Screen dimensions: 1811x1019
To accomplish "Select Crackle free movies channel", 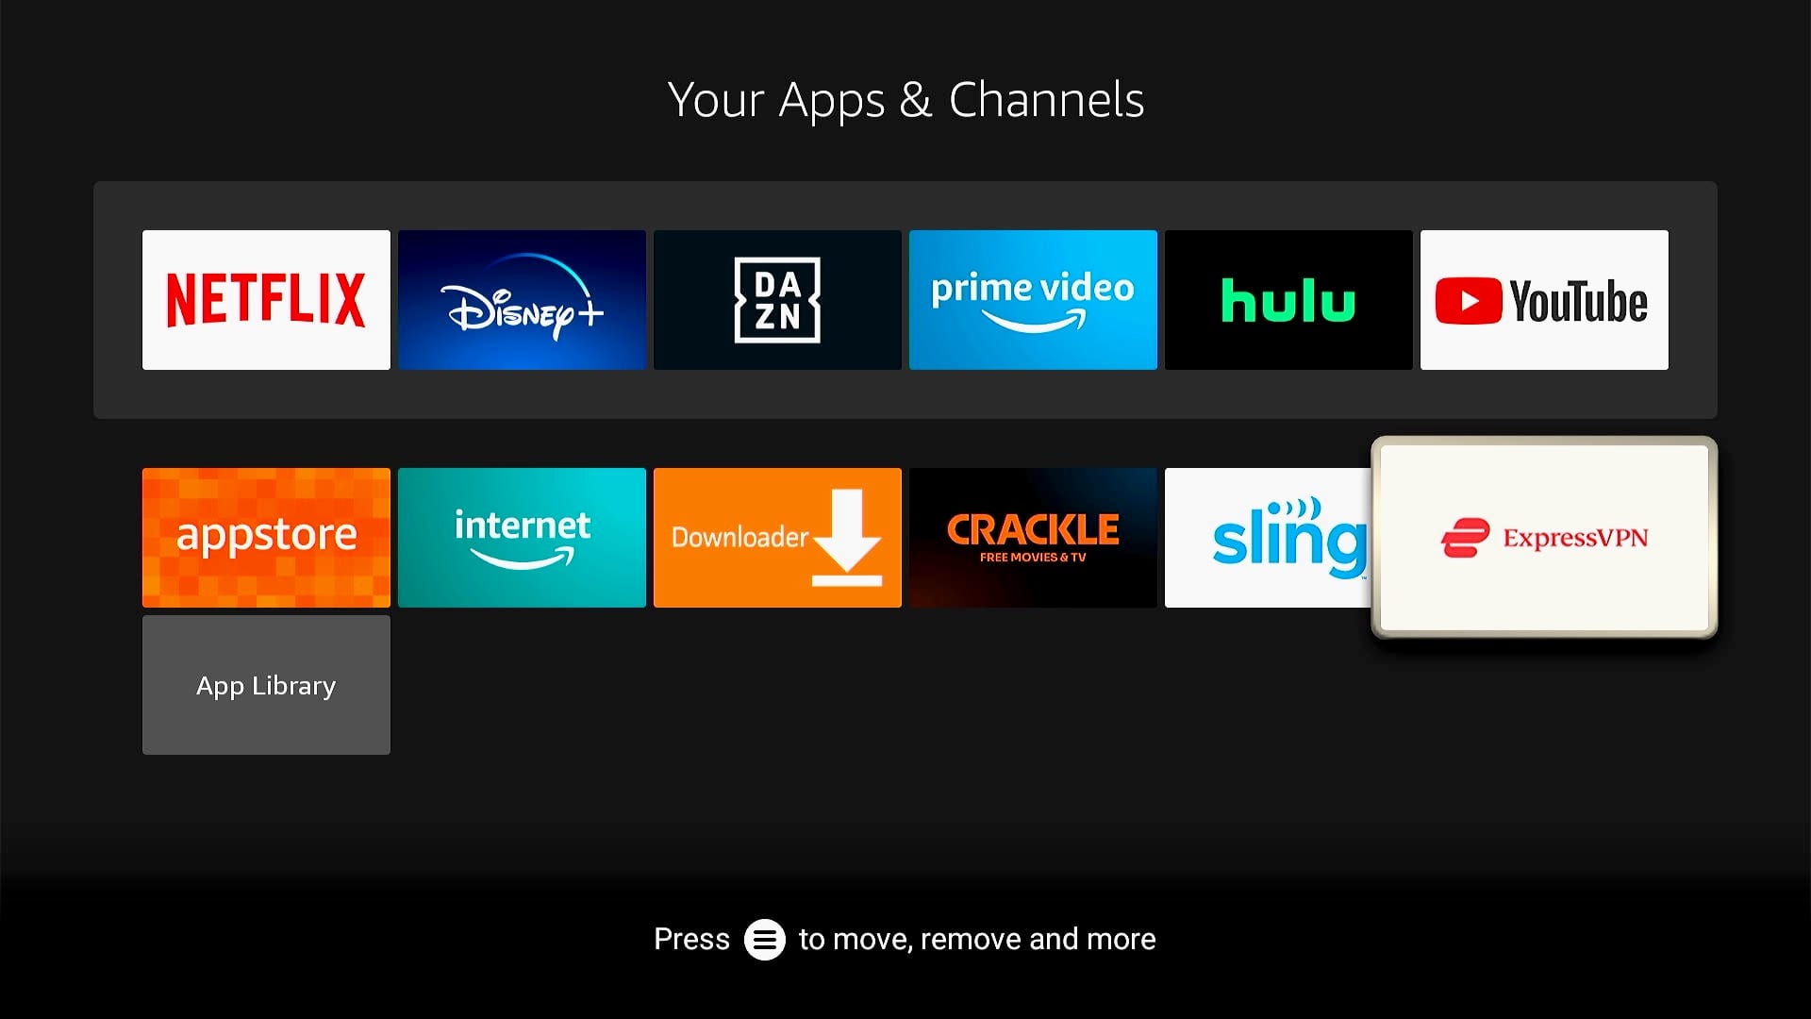I will (x=1033, y=538).
